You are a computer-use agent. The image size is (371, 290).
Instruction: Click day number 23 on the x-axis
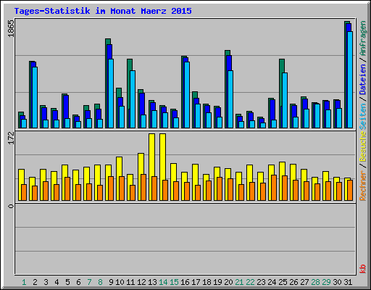point(261,282)
